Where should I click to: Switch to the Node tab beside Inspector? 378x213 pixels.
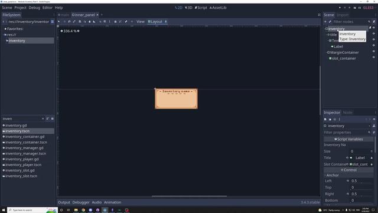(348, 112)
